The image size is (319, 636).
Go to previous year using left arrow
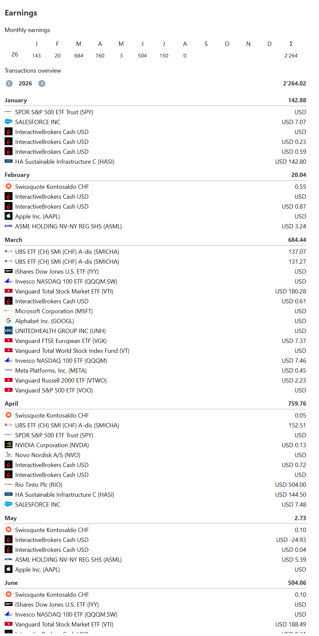[9, 84]
